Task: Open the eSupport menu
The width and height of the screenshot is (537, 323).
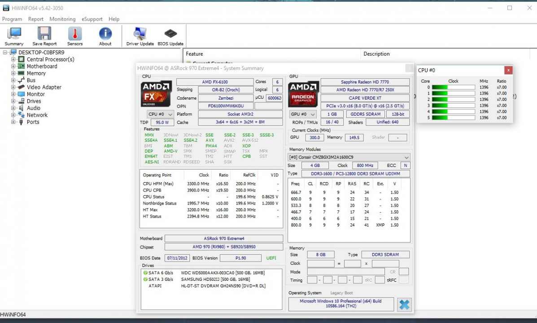Action: [92, 19]
